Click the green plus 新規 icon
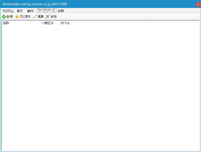This screenshot has width=201, height=152. tap(4, 17)
